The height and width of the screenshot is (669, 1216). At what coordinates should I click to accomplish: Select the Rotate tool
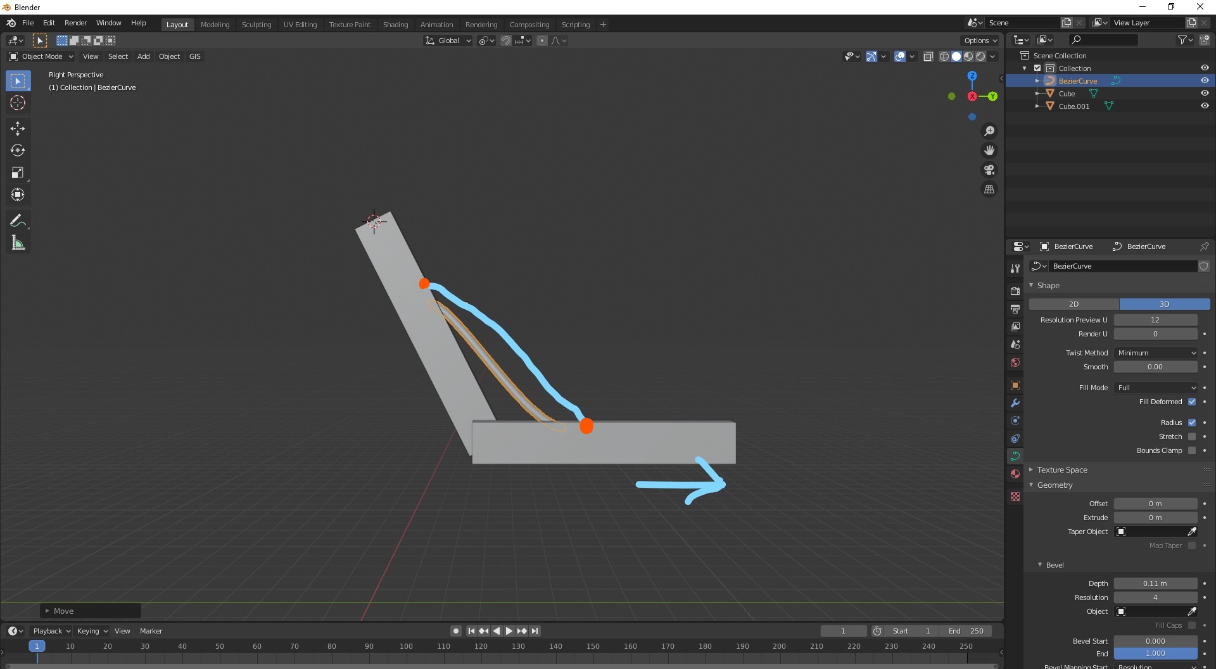17,150
